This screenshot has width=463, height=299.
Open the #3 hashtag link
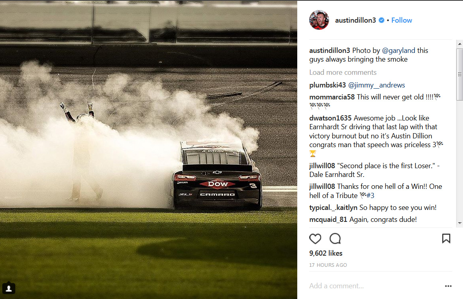[370, 196]
